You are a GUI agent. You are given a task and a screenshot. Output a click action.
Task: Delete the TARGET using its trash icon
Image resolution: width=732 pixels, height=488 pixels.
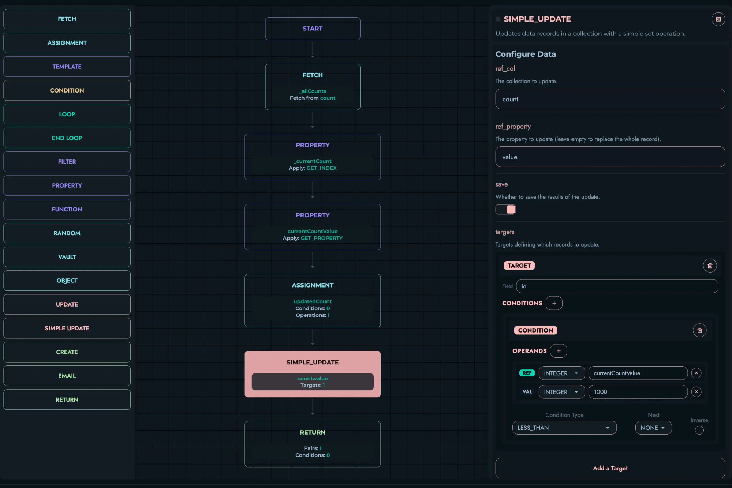tap(710, 266)
